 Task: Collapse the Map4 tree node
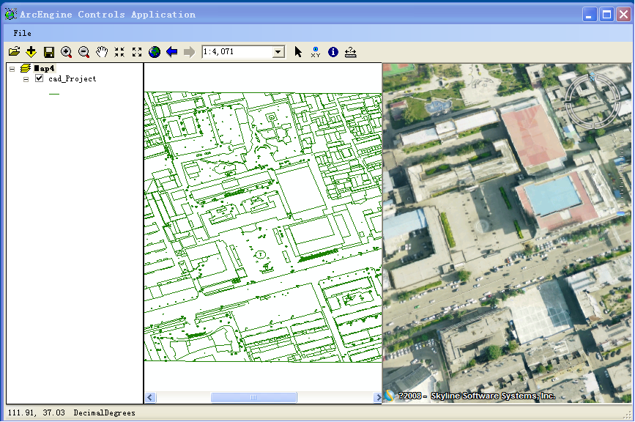tap(12, 69)
